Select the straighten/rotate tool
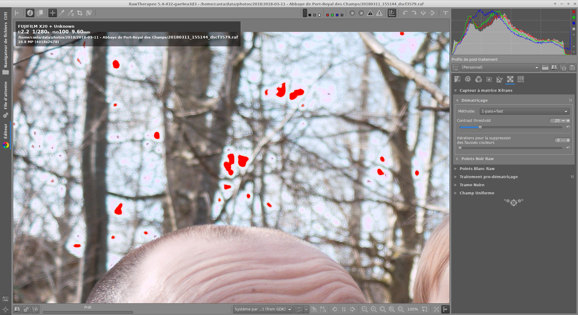Viewport: 578px width, 315px height. (x=89, y=13)
